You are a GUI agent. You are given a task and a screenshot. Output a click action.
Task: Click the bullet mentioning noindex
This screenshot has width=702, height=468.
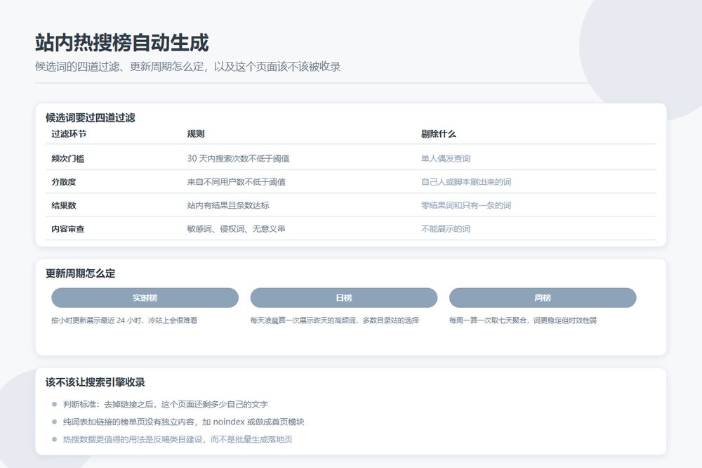click(183, 422)
